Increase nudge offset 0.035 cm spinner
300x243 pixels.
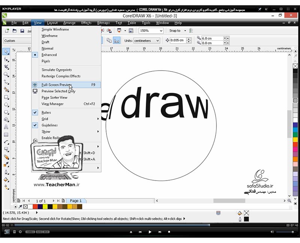pyautogui.click(x=189, y=39)
